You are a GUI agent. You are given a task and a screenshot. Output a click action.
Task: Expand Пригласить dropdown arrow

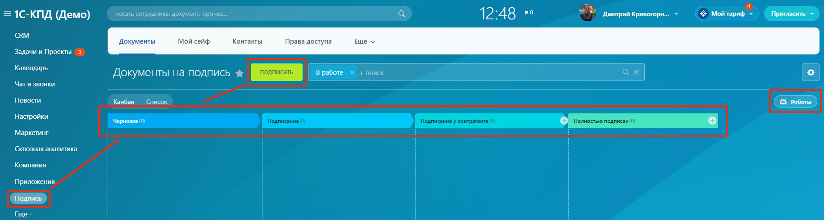(x=812, y=14)
